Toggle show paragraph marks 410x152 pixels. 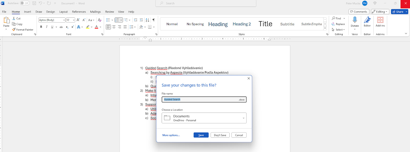point(154,20)
